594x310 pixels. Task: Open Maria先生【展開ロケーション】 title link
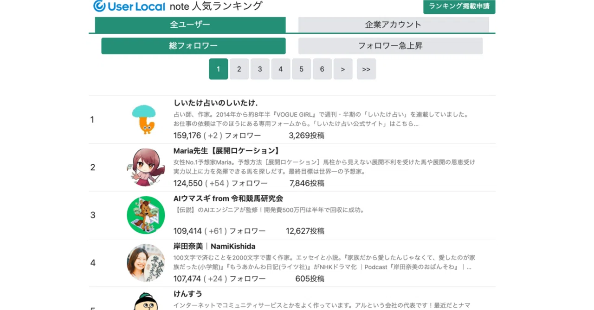point(227,151)
